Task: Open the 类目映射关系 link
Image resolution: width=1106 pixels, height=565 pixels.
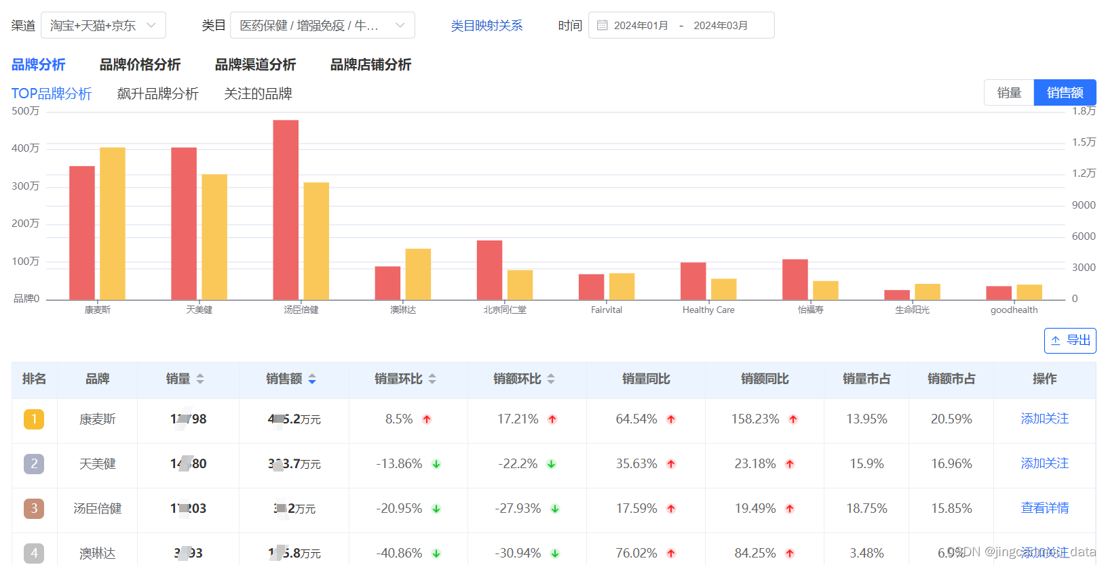Action: click(487, 25)
